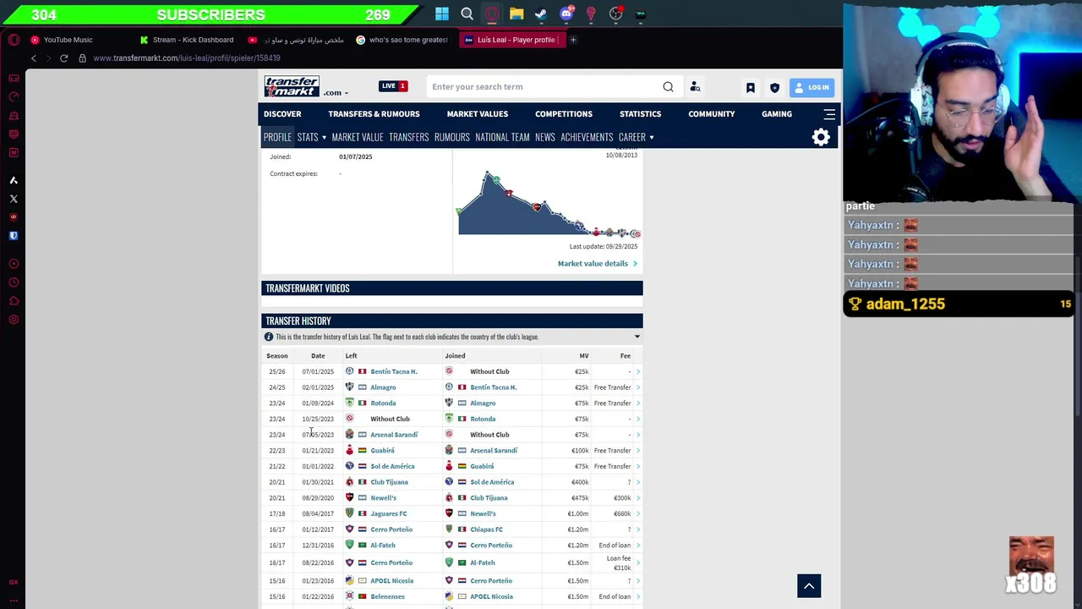
Task: Select the News sub-tab
Action: click(545, 137)
